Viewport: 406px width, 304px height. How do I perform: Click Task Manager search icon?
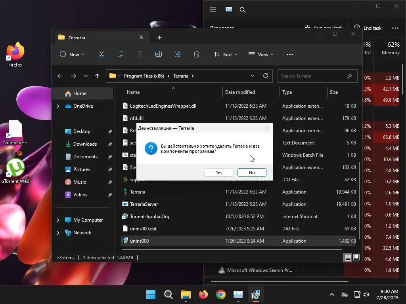click(x=242, y=10)
